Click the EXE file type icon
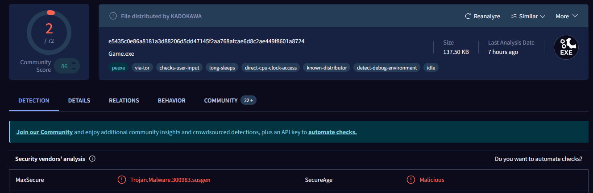The width and height of the screenshot is (593, 193). [x=566, y=47]
